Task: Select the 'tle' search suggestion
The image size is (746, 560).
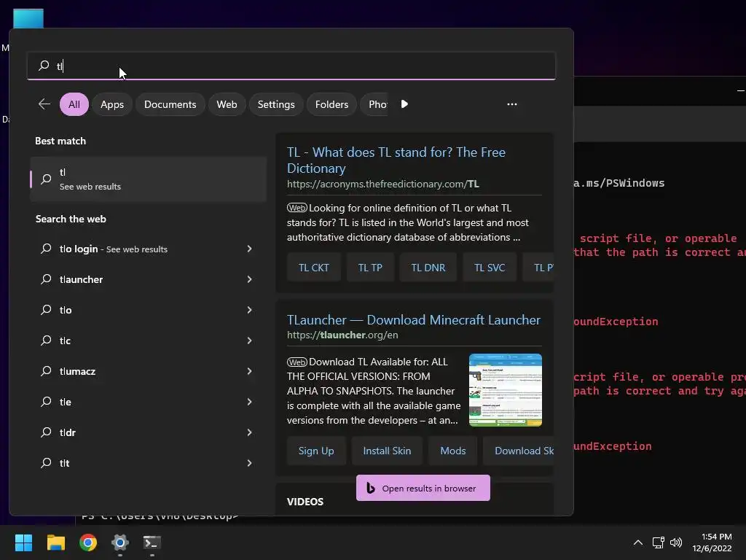Action: pos(149,402)
